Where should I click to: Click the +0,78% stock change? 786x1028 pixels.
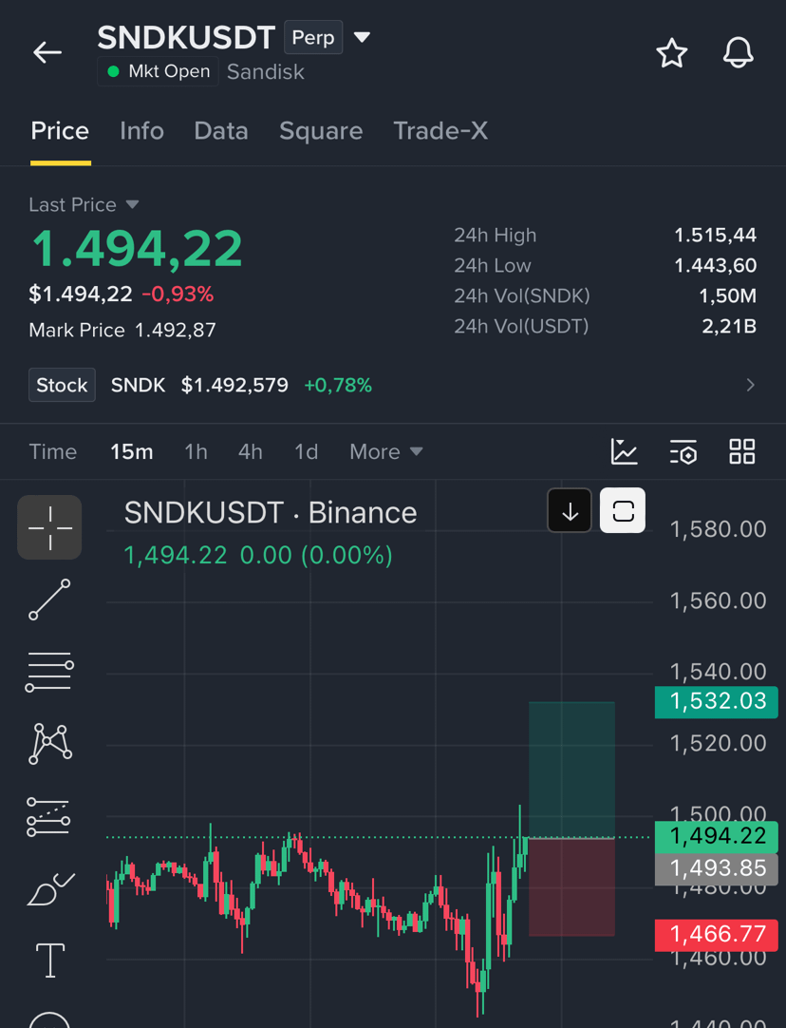338,385
